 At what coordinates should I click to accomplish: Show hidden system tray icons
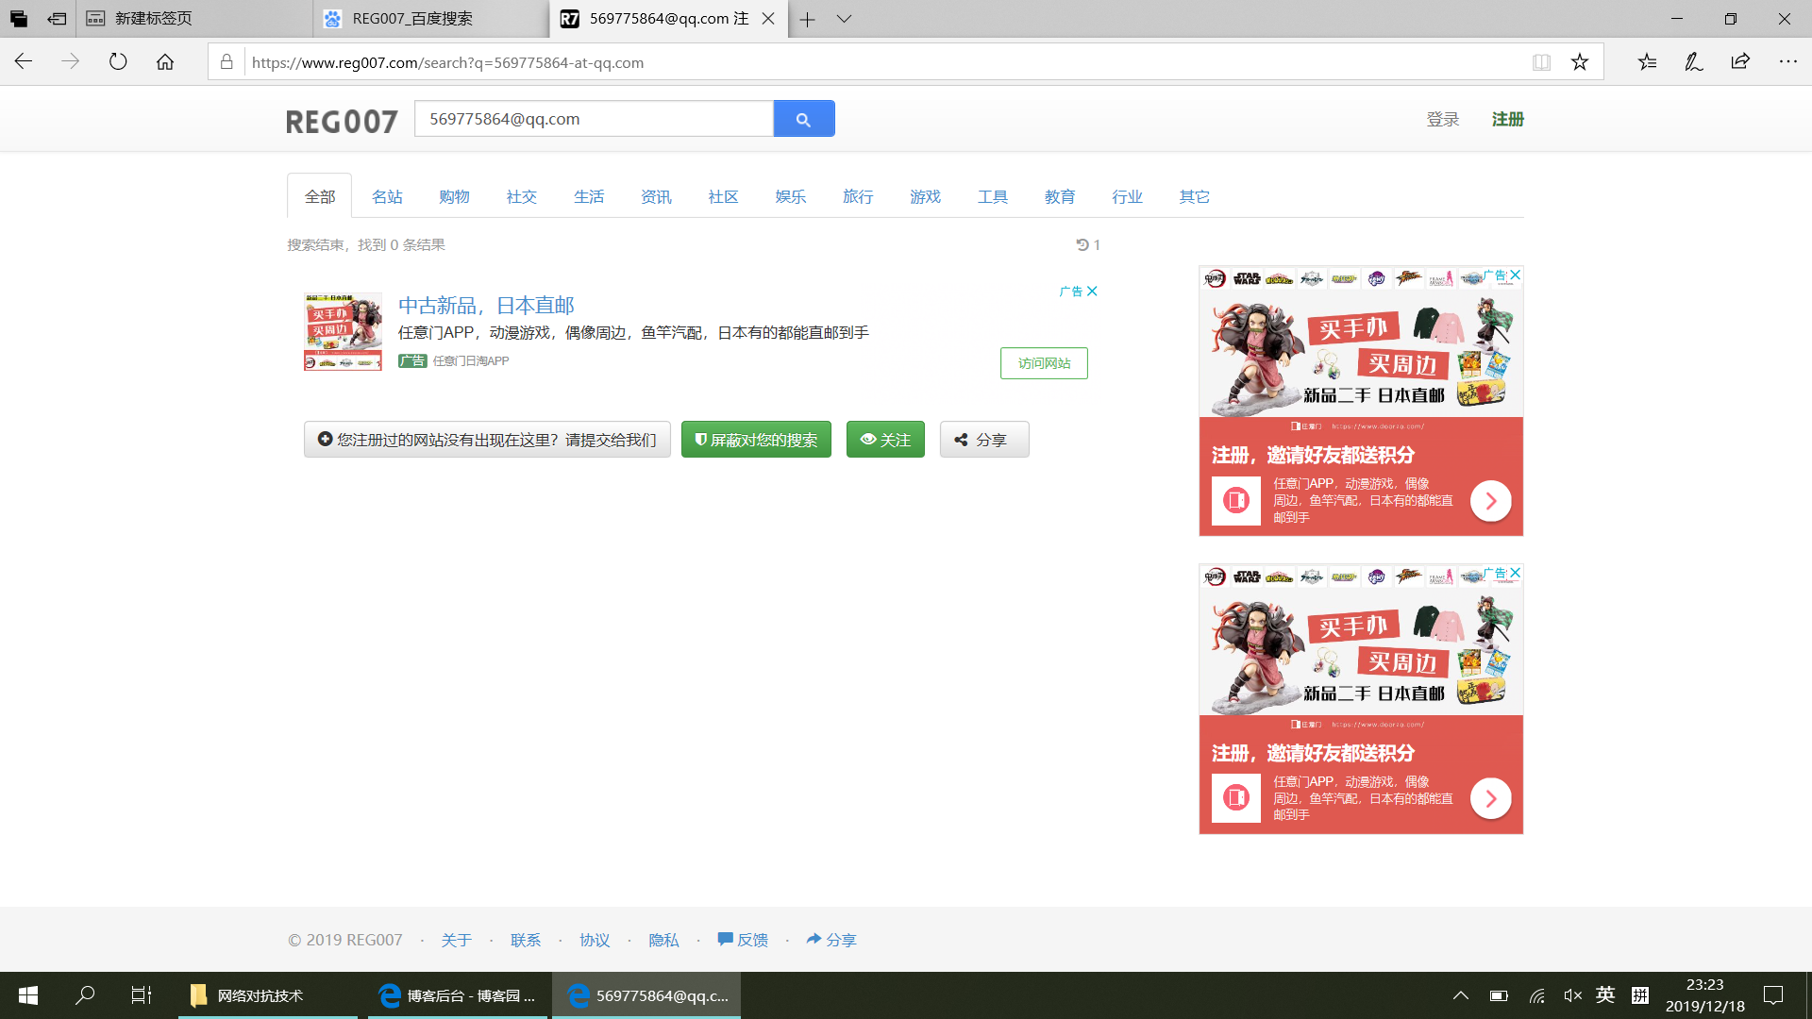click(1460, 995)
